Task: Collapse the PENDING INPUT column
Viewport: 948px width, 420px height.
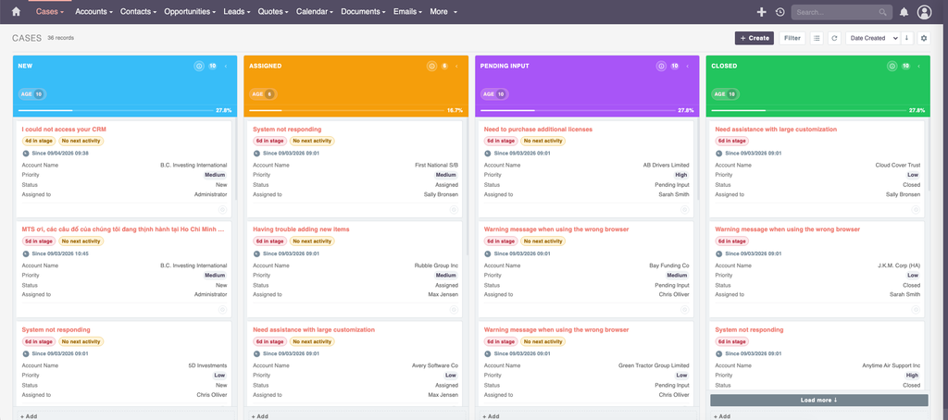Action: (x=688, y=66)
